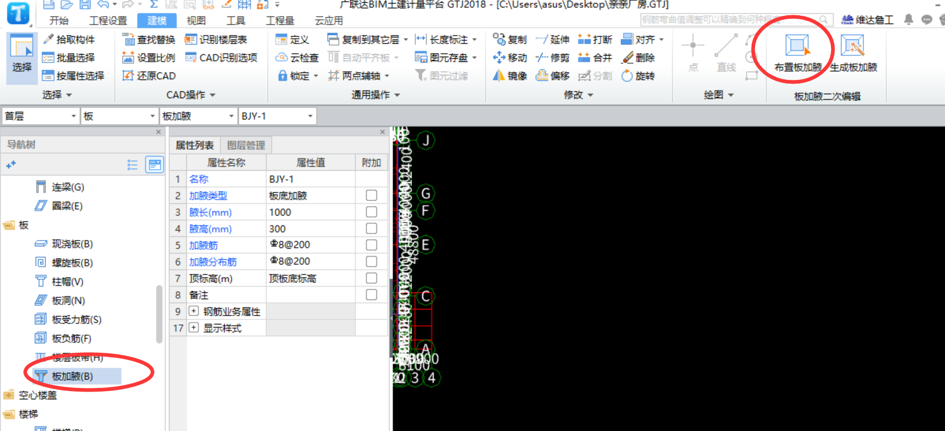Screen dimensions: 945x431
Task: Select the 直线 line drawing tool
Action: coord(726,53)
